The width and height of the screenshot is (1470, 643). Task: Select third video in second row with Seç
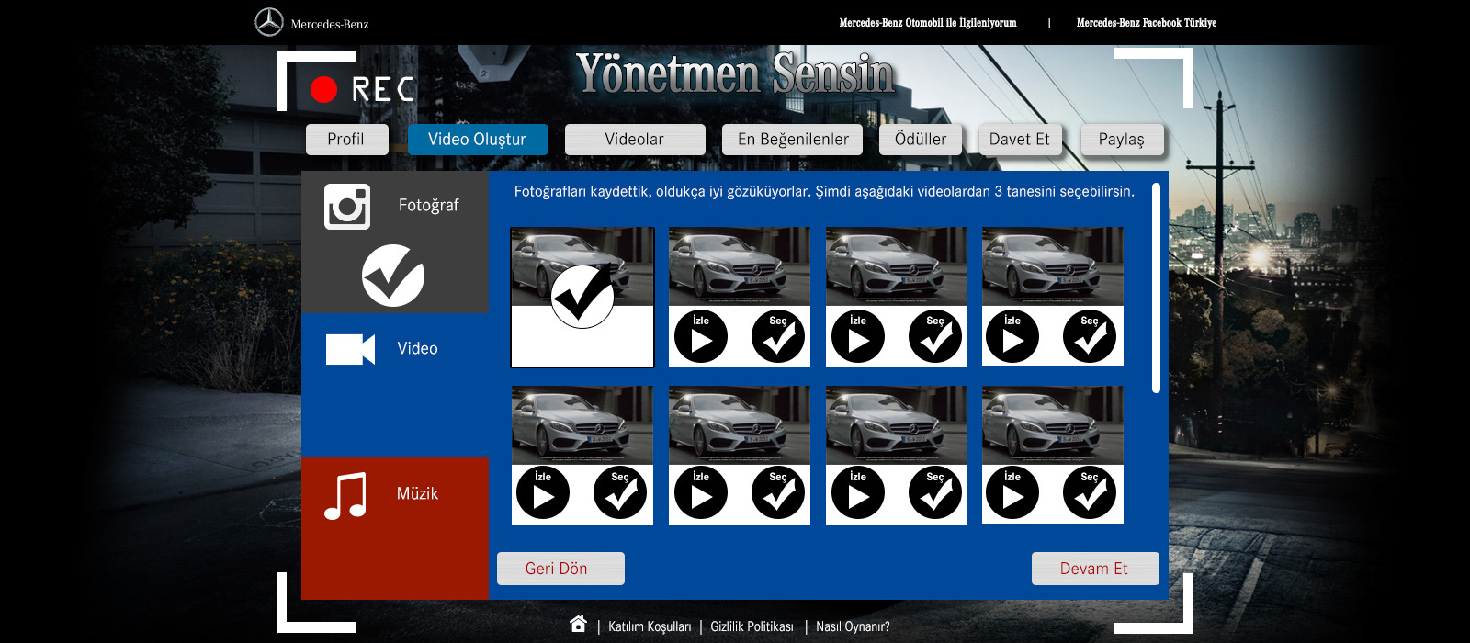click(x=935, y=492)
